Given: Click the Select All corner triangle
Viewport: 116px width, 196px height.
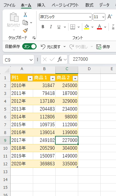Looking at the screenshot, I should click(7, 70).
